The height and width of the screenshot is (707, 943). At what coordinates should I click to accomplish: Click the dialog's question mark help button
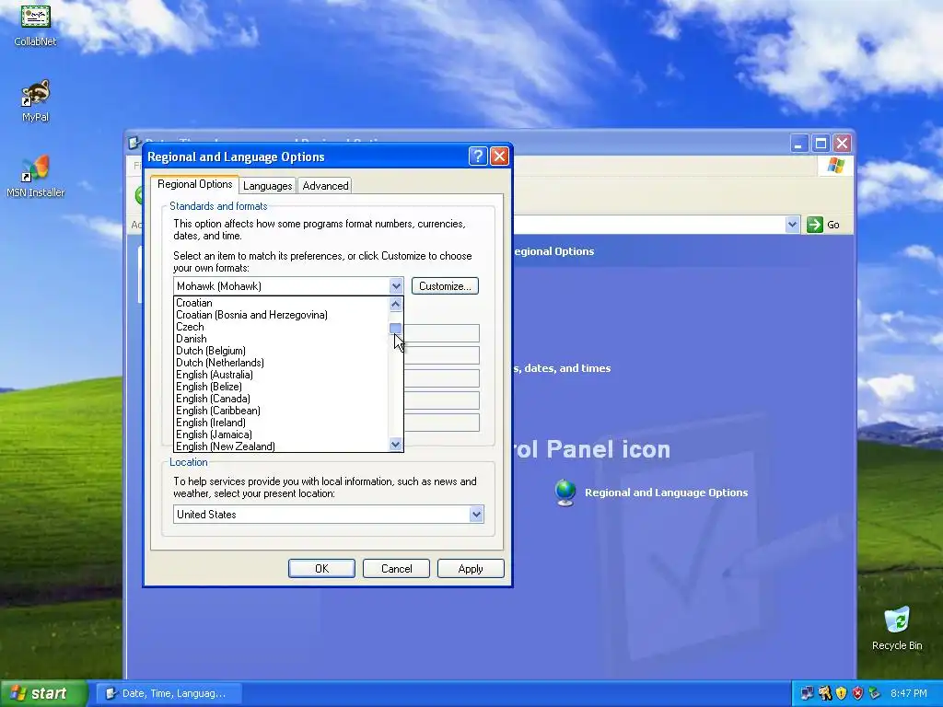click(x=478, y=156)
